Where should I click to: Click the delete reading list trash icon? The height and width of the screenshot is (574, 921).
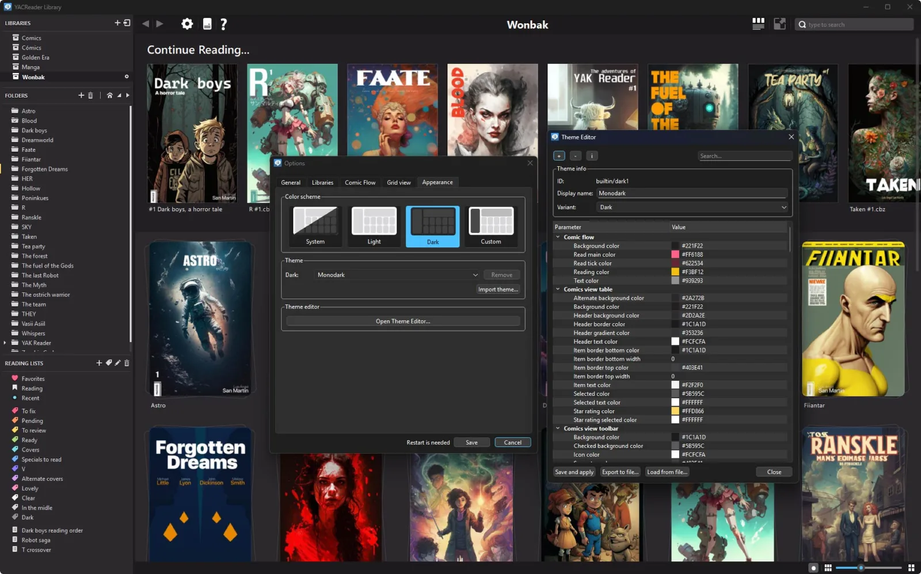point(127,363)
